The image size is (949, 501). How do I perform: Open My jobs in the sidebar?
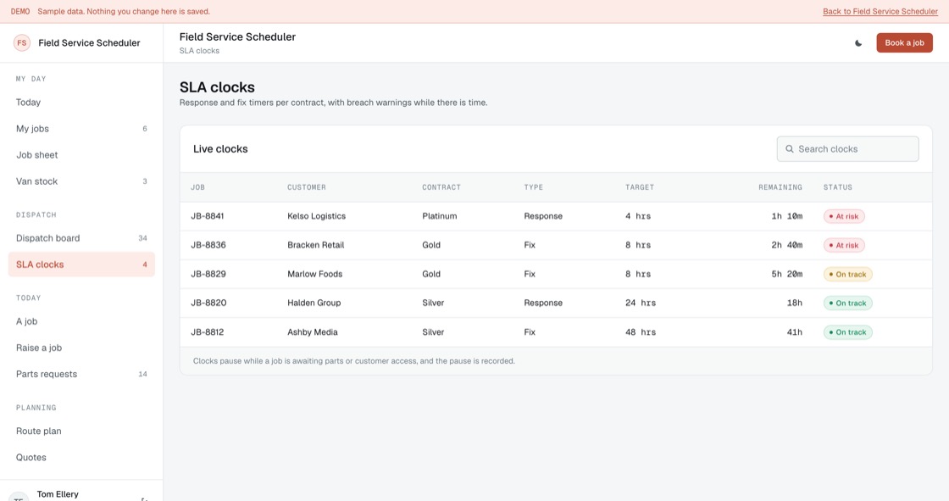81,129
